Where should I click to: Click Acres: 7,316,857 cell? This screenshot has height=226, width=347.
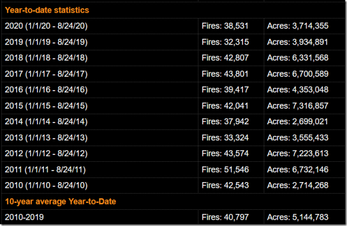(298, 106)
